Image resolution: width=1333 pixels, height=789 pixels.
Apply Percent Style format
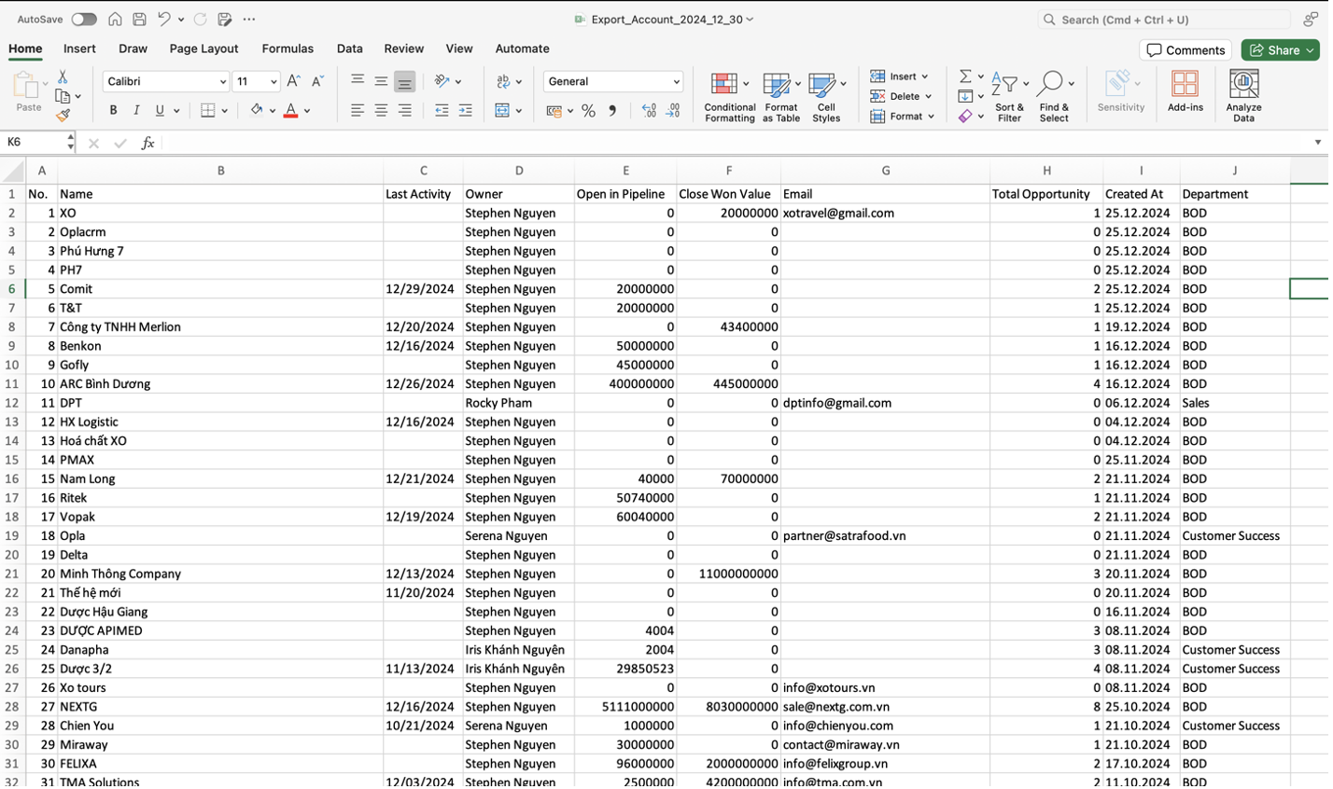tap(590, 111)
